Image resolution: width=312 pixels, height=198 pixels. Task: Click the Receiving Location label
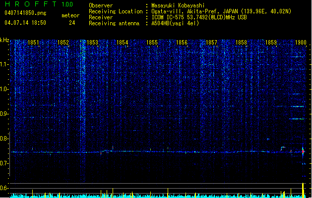(116, 11)
